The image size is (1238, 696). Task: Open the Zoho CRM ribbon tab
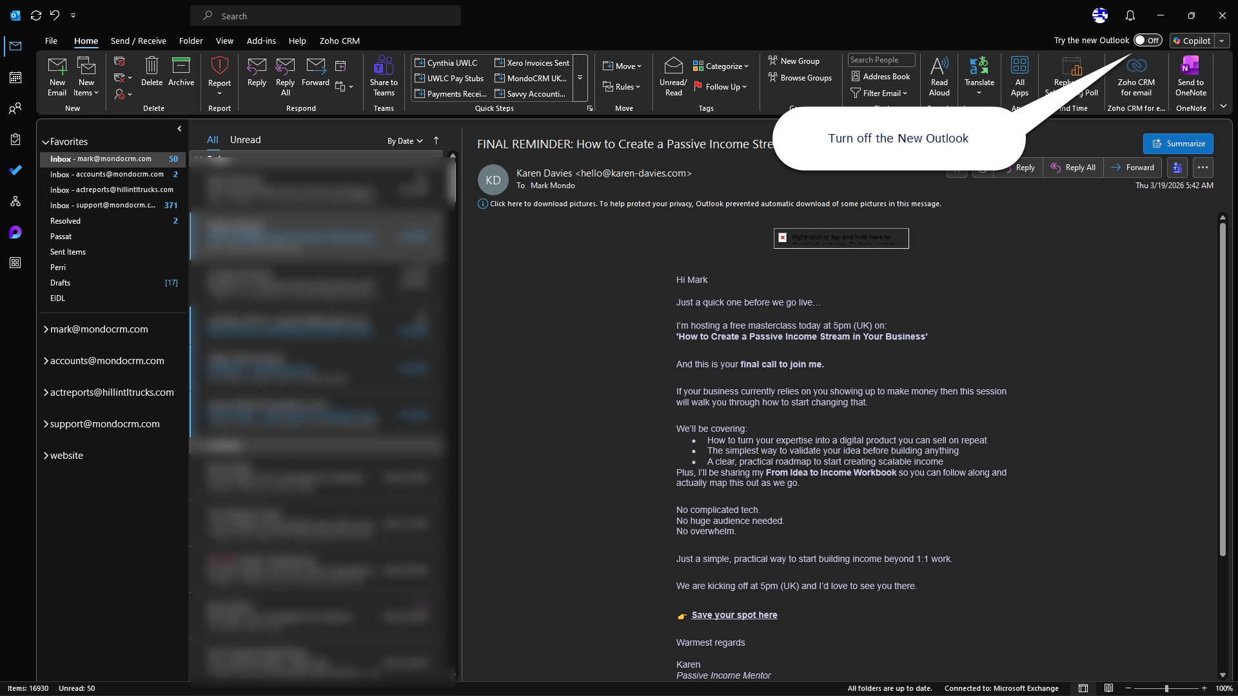click(x=339, y=41)
